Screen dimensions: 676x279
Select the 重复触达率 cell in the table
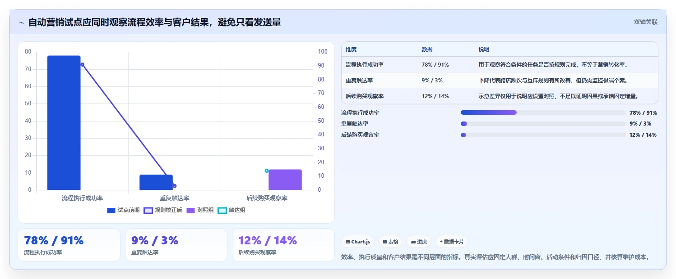359,81
